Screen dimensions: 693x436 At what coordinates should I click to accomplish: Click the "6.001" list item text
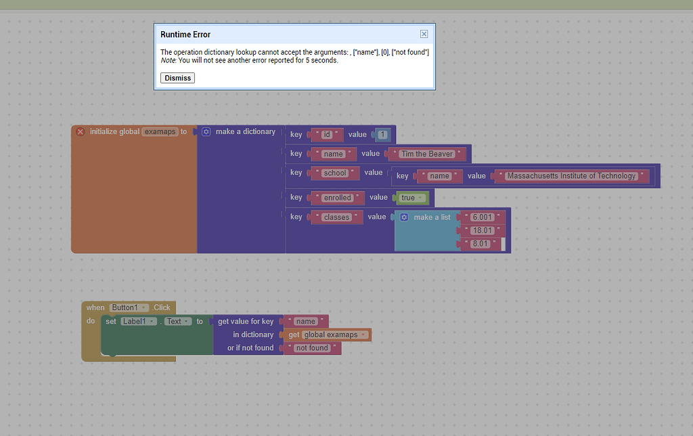(x=482, y=217)
